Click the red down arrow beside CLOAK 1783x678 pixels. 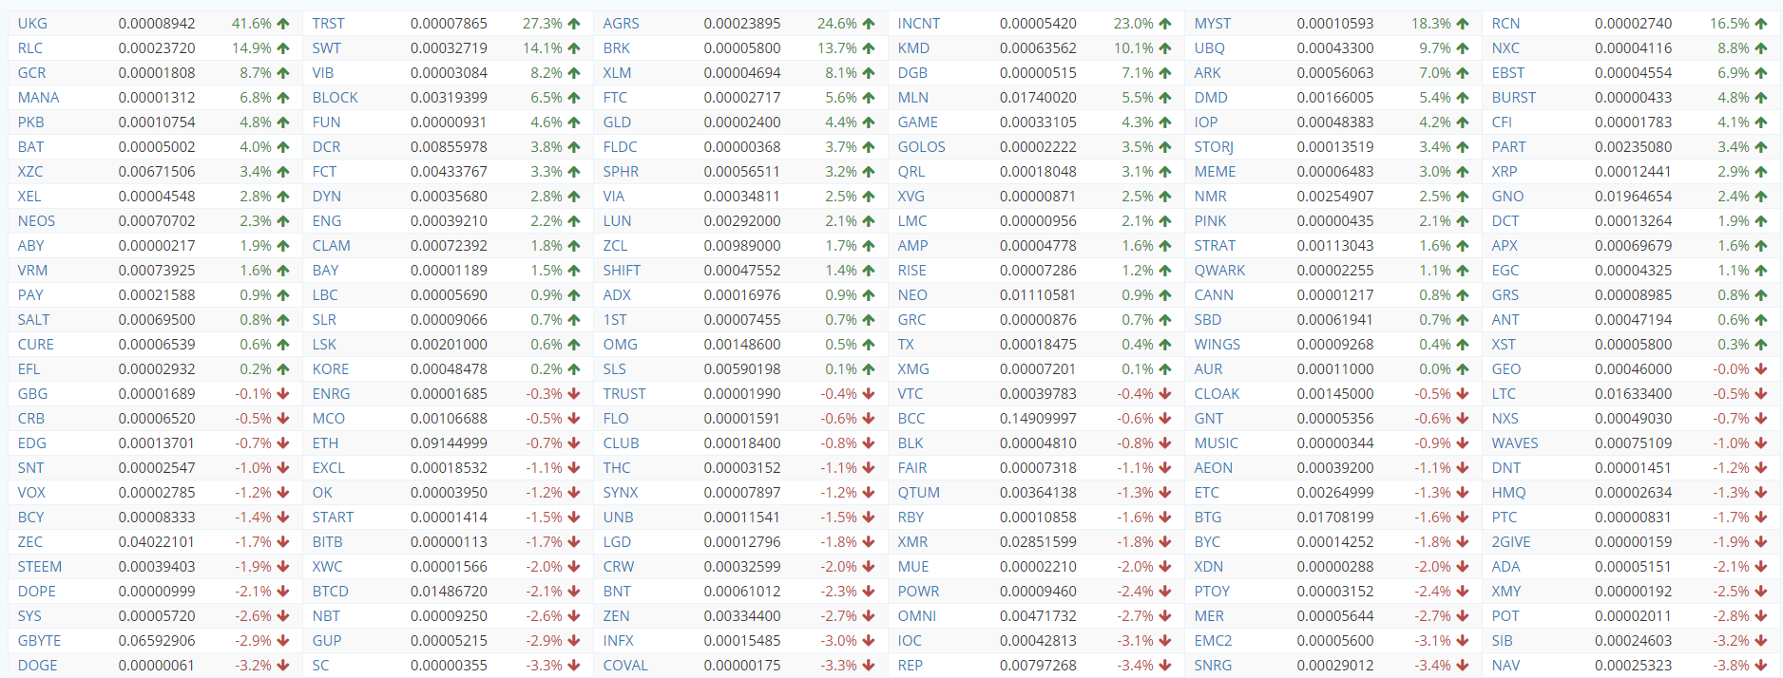[1462, 394]
